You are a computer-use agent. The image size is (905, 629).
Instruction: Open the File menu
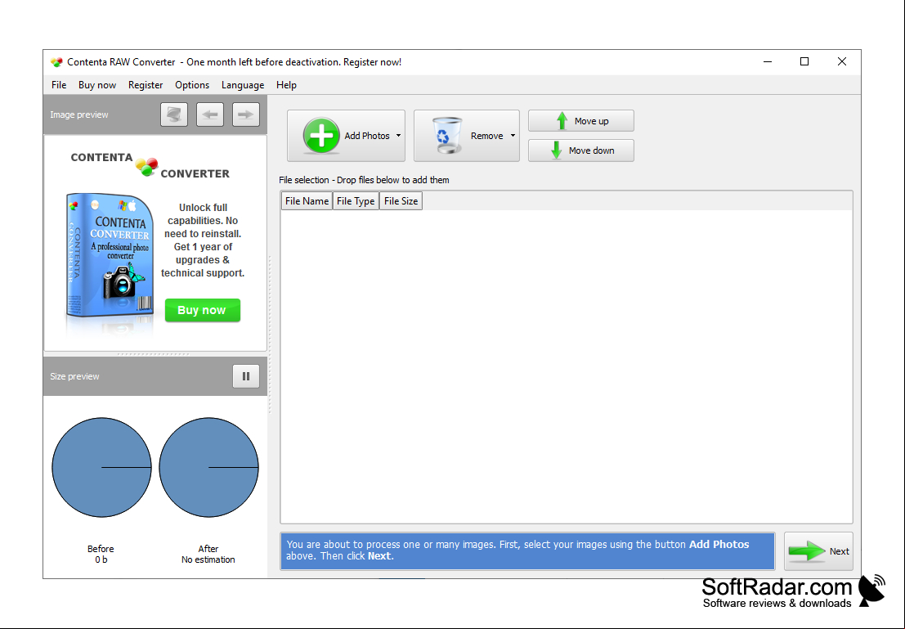pyautogui.click(x=59, y=85)
